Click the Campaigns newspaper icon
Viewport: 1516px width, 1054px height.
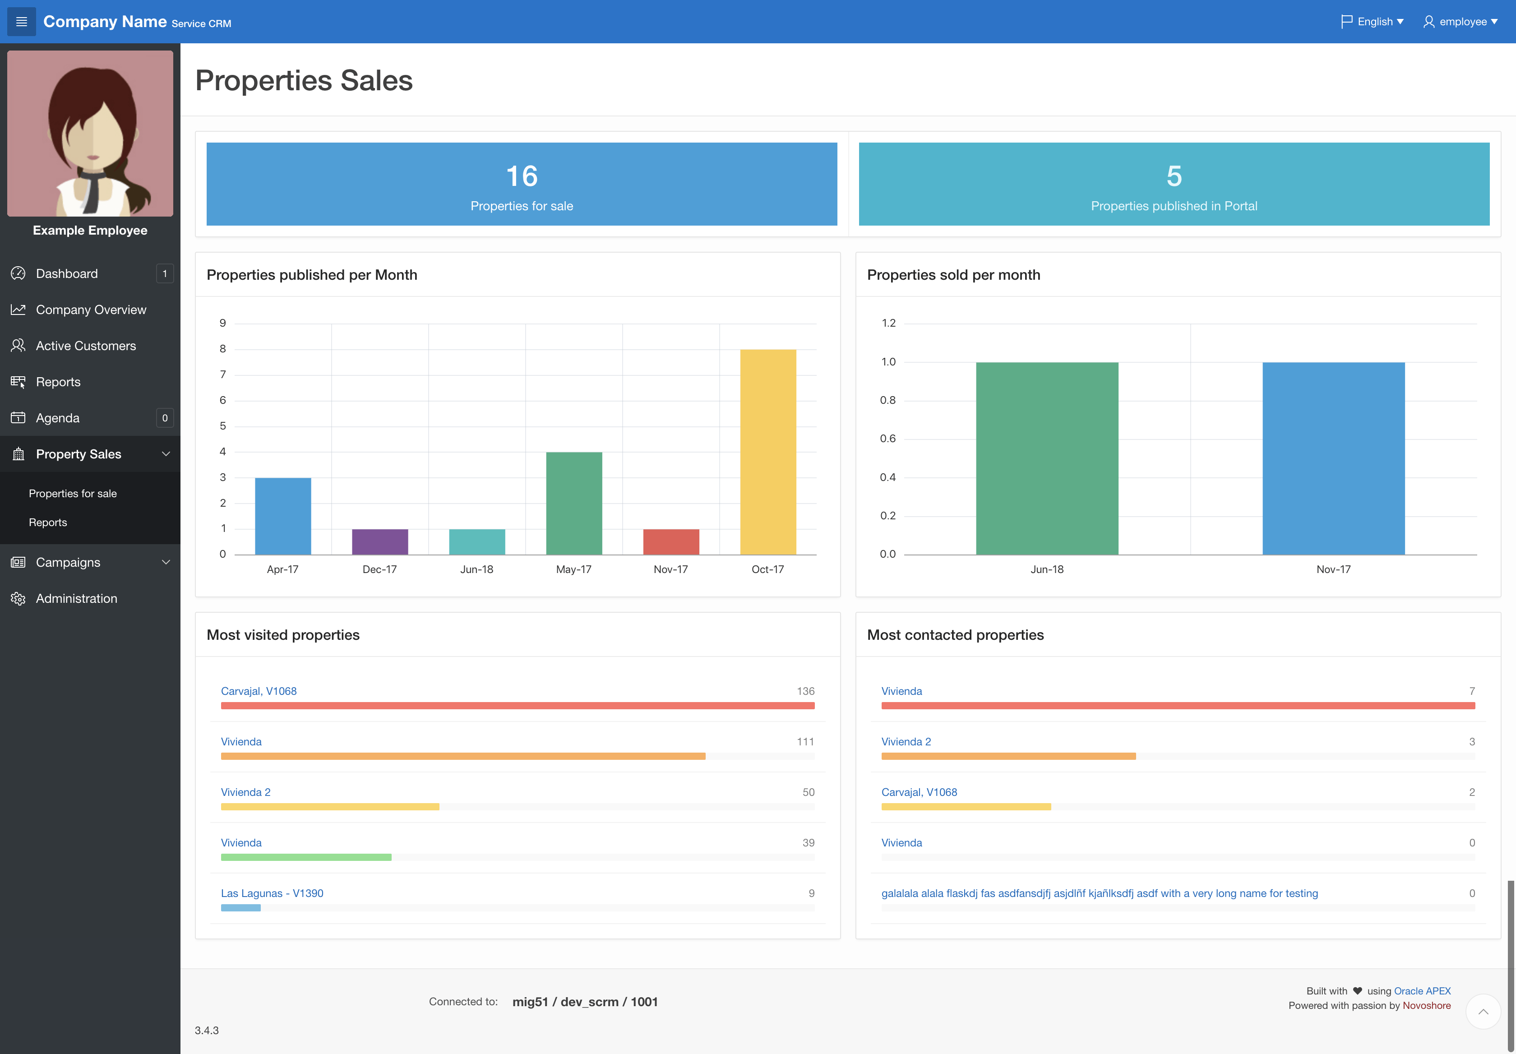coord(18,562)
